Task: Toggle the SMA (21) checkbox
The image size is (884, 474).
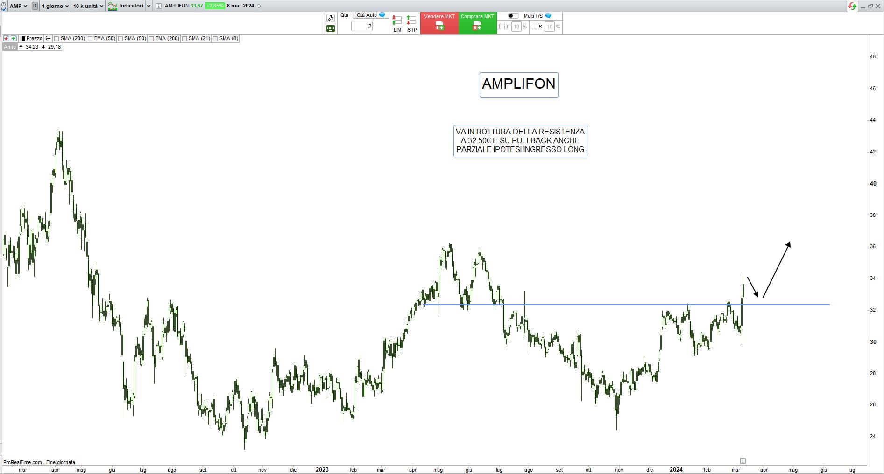Action: point(184,39)
